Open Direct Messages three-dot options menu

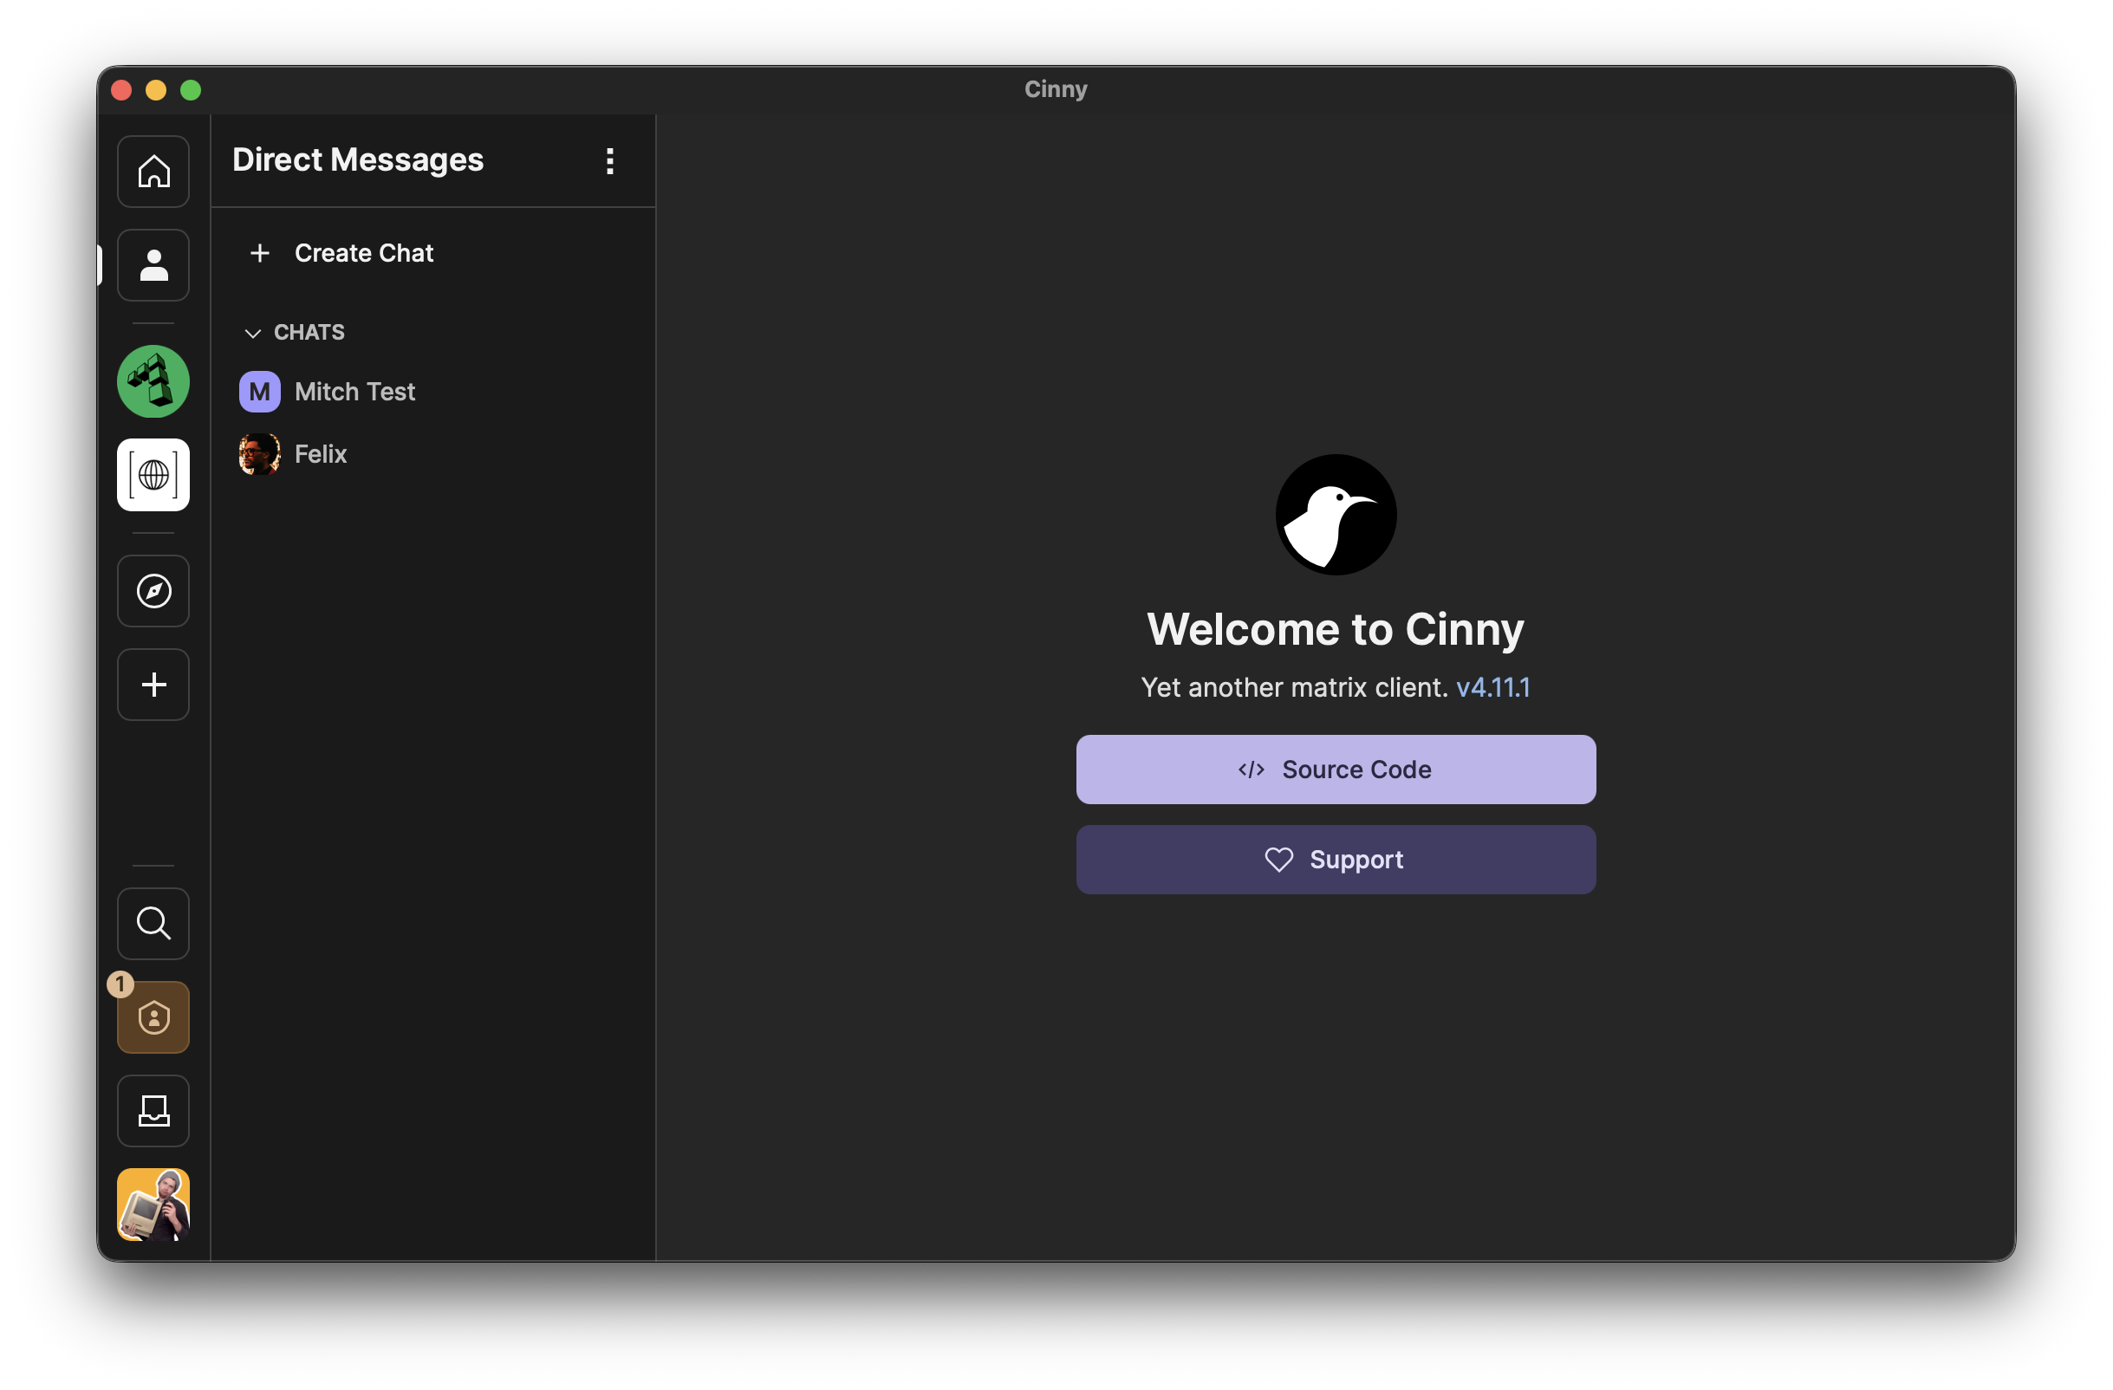610,160
